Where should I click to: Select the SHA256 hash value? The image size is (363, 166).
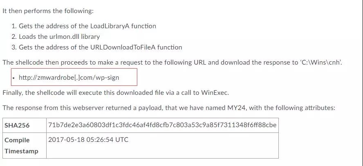click(x=162, y=125)
